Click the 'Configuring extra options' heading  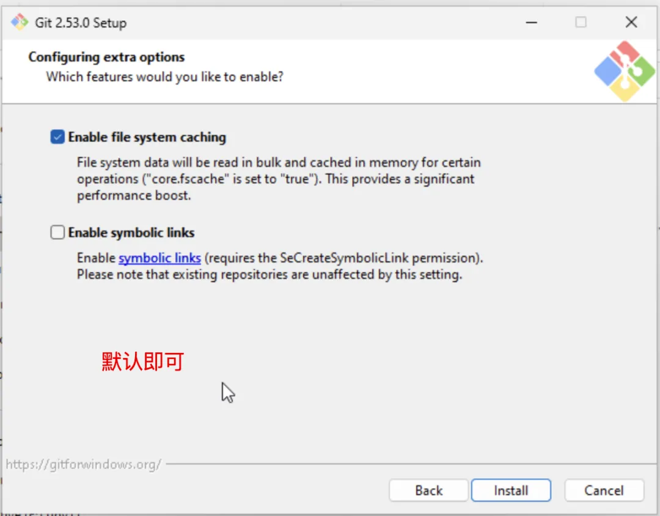click(x=106, y=57)
